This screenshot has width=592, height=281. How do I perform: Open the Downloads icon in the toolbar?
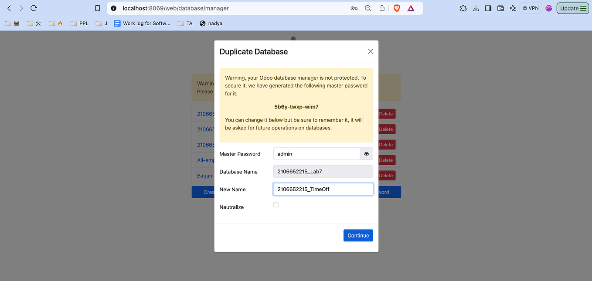pyautogui.click(x=476, y=8)
